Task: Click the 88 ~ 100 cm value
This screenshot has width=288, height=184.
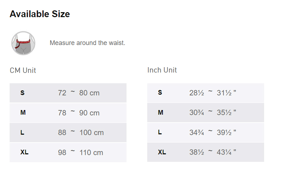Action: coord(81,133)
